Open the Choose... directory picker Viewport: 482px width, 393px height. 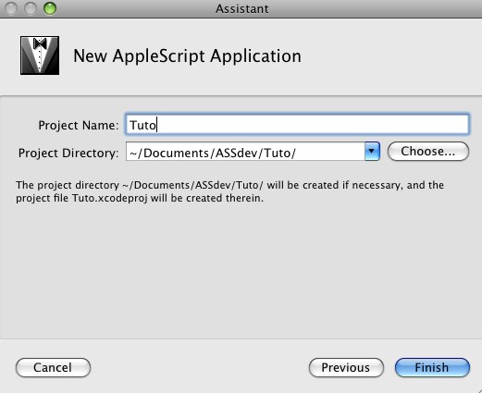tap(428, 152)
